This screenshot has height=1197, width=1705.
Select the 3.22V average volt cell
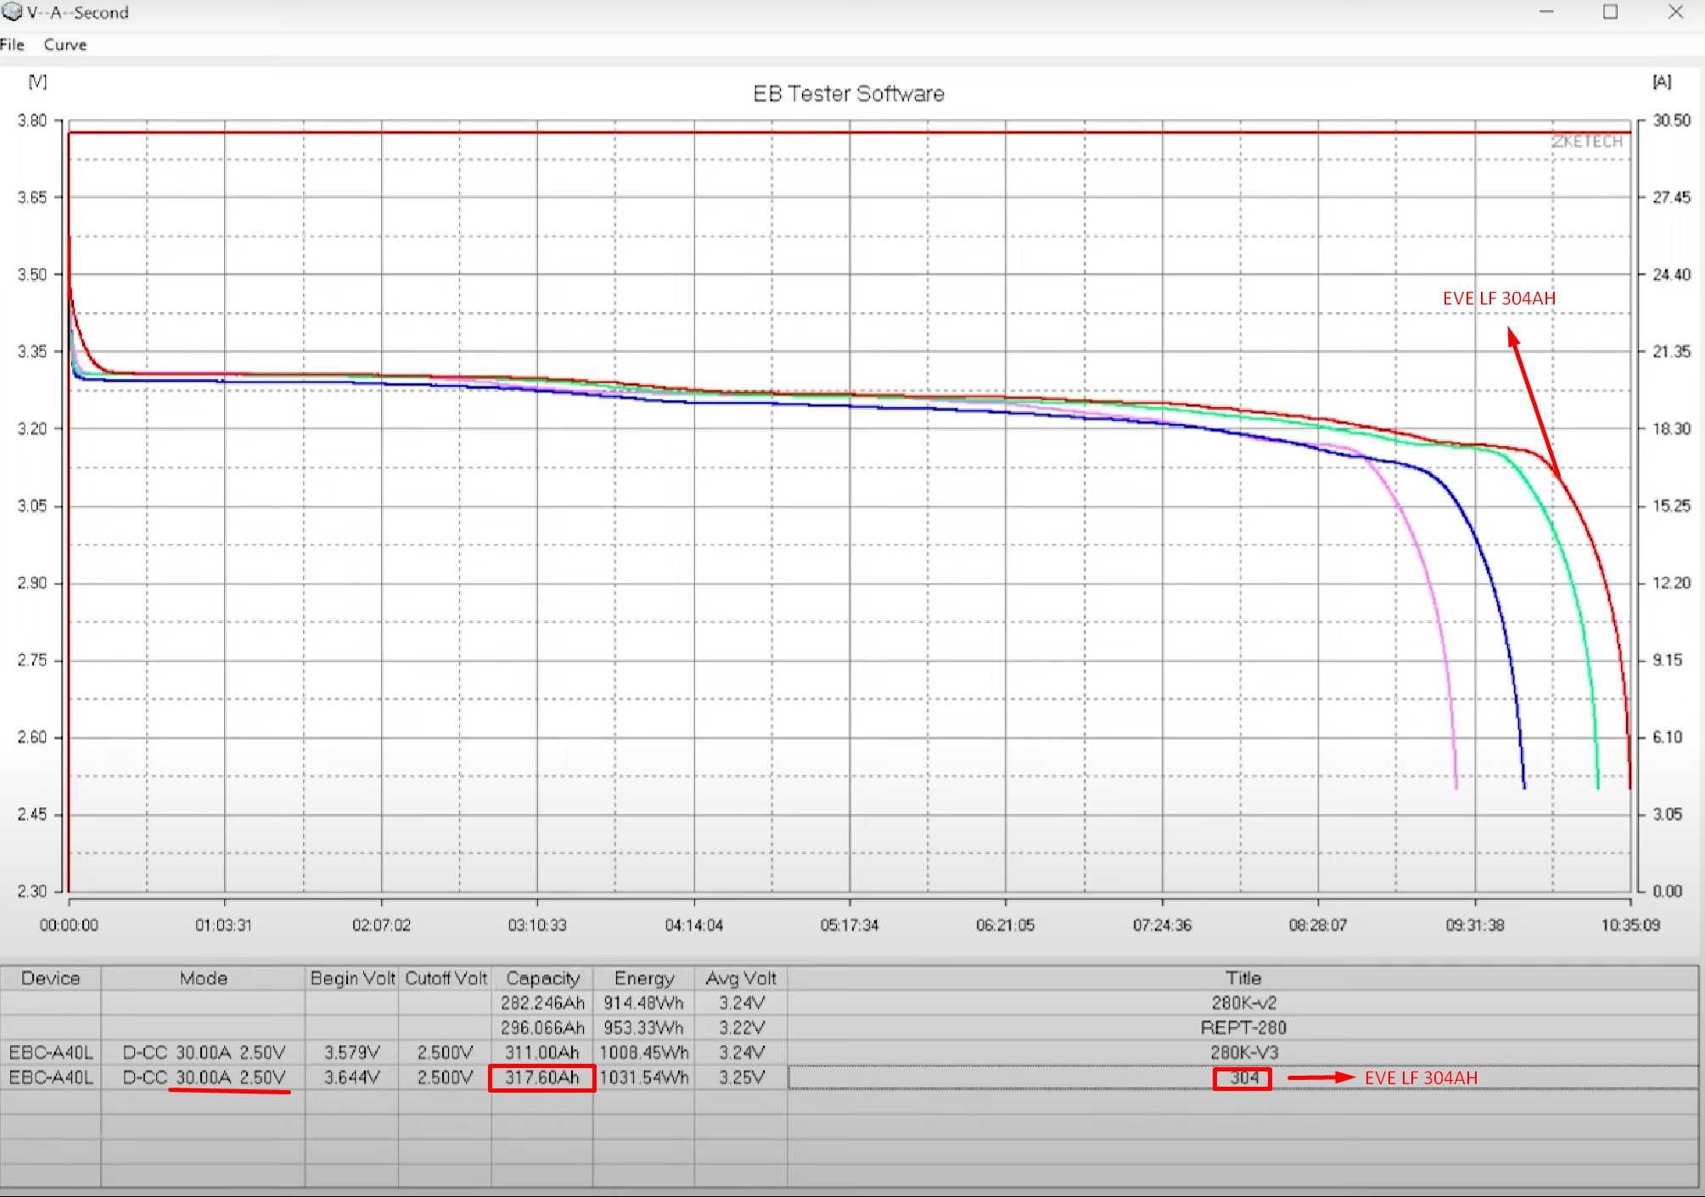tap(741, 1027)
